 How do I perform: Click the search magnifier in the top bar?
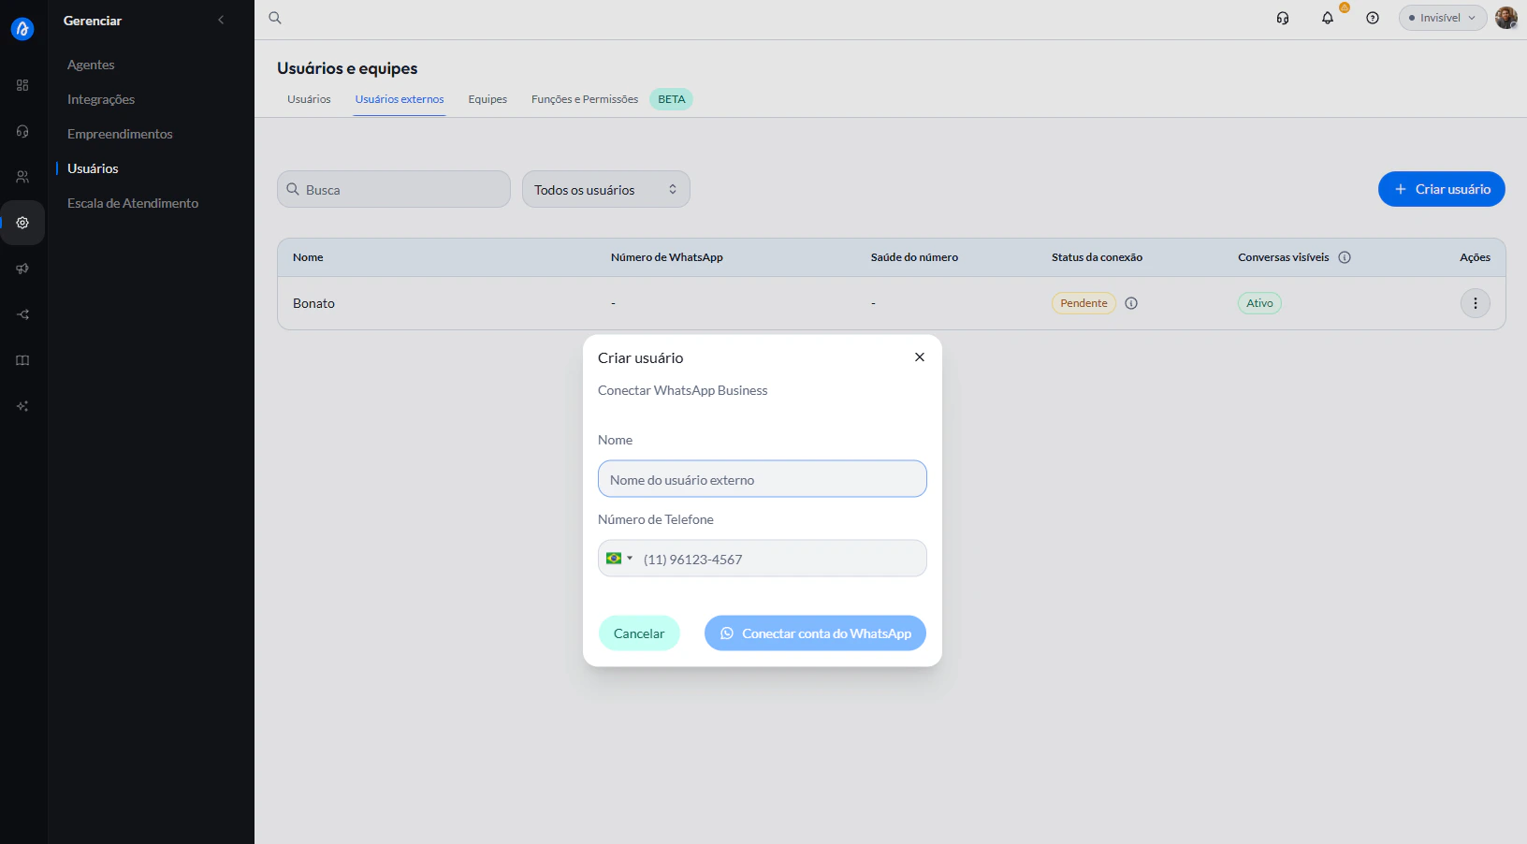click(275, 18)
